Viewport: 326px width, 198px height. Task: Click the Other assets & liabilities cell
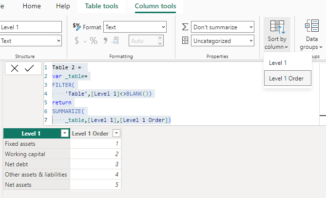[37, 174]
